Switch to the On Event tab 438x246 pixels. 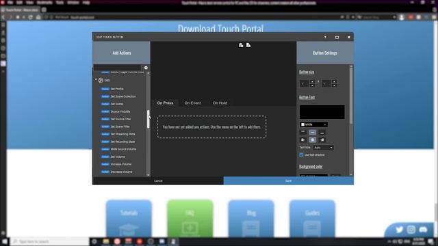tap(192, 103)
